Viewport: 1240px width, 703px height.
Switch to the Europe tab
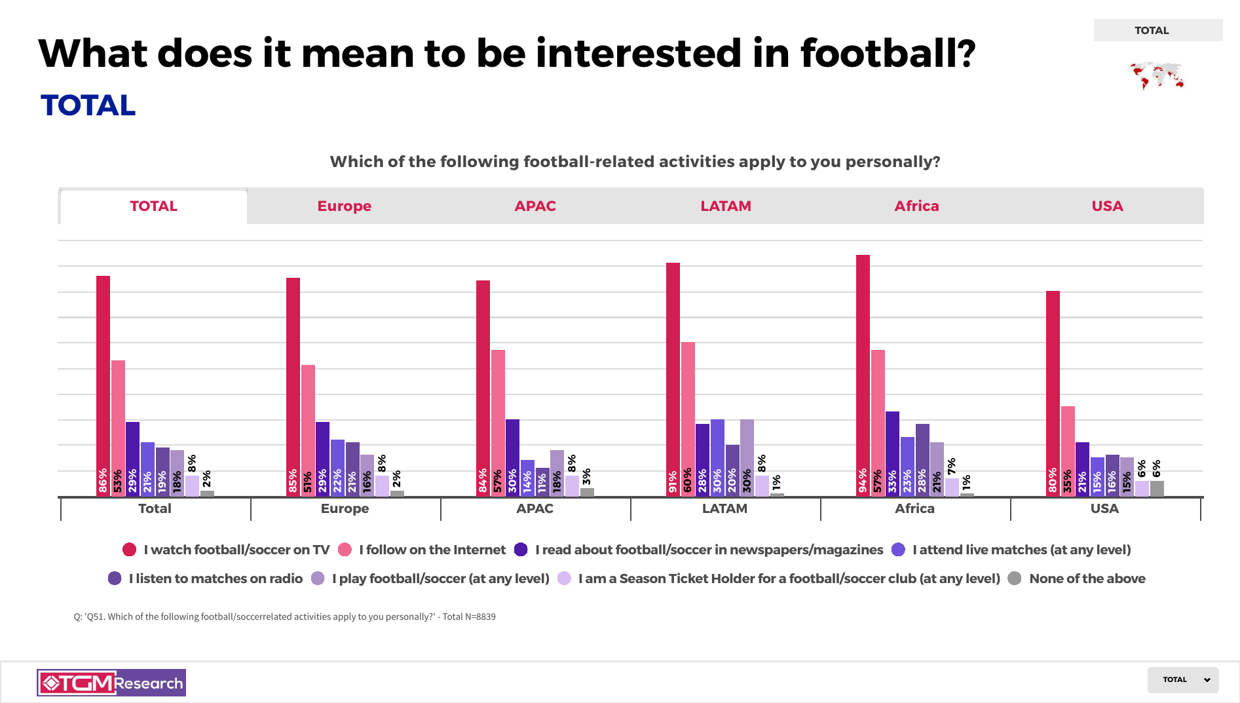click(x=344, y=206)
